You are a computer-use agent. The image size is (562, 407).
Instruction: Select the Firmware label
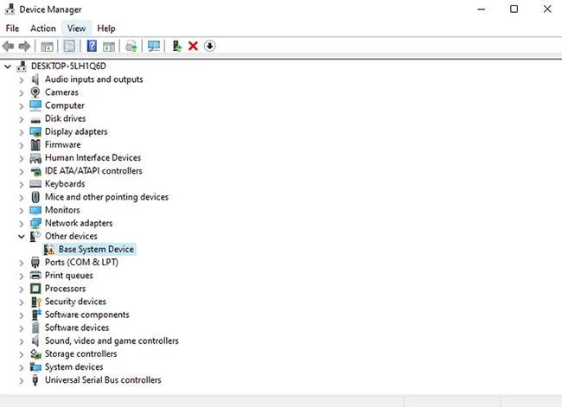click(63, 145)
